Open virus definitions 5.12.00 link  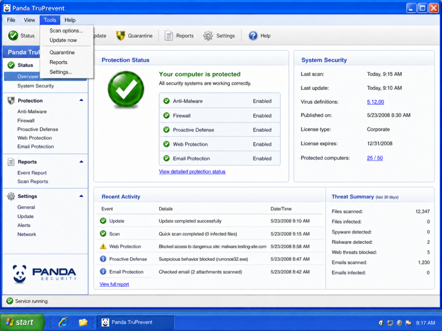[x=375, y=102]
